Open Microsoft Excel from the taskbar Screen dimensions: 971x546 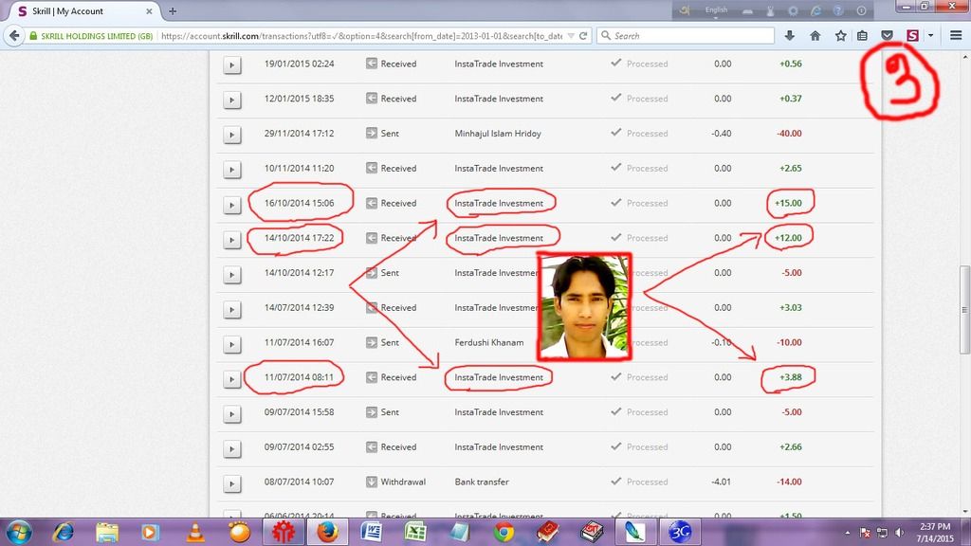pos(415,533)
